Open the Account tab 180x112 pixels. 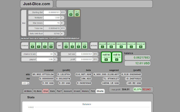click(68, 91)
